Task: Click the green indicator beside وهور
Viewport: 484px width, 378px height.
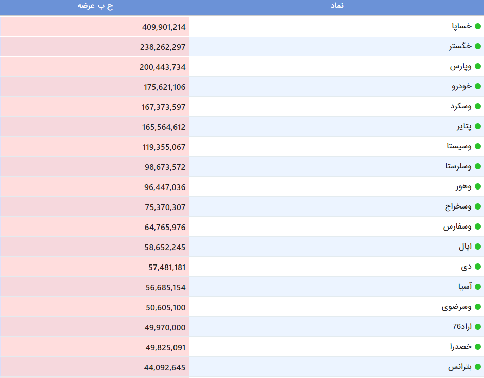Action: click(x=477, y=186)
